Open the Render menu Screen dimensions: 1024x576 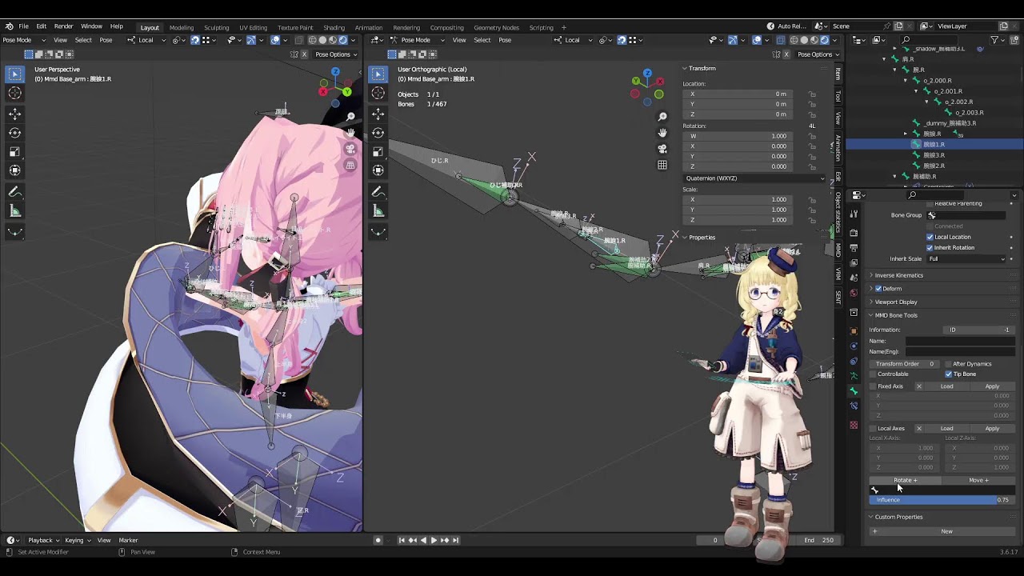tap(63, 26)
